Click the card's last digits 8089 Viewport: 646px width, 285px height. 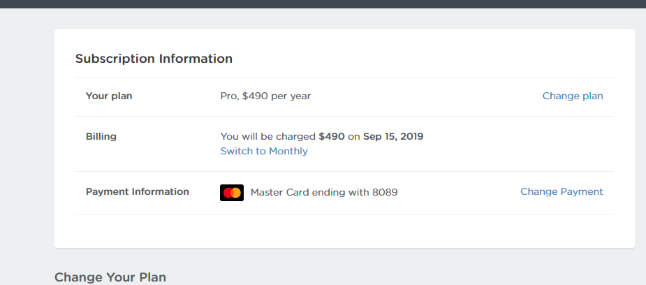coord(385,192)
